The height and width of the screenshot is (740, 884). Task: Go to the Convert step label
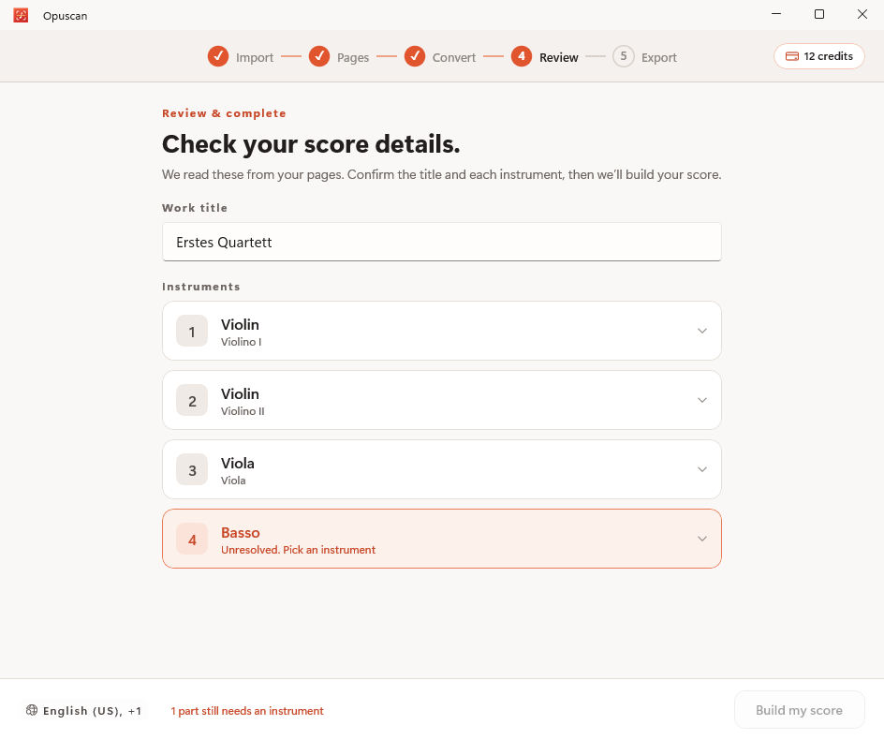pos(454,57)
